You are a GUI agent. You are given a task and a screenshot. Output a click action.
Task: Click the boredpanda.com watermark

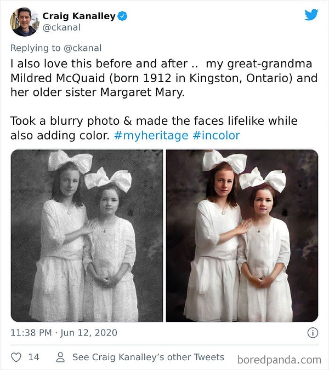click(279, 360)
